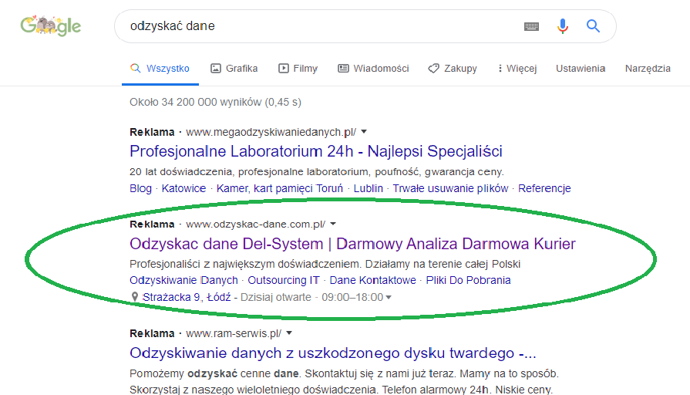Follow the Katowice sitelink
Image resolution: width=690 pixels, height=395 pixels.
click(x=183, y=188)
